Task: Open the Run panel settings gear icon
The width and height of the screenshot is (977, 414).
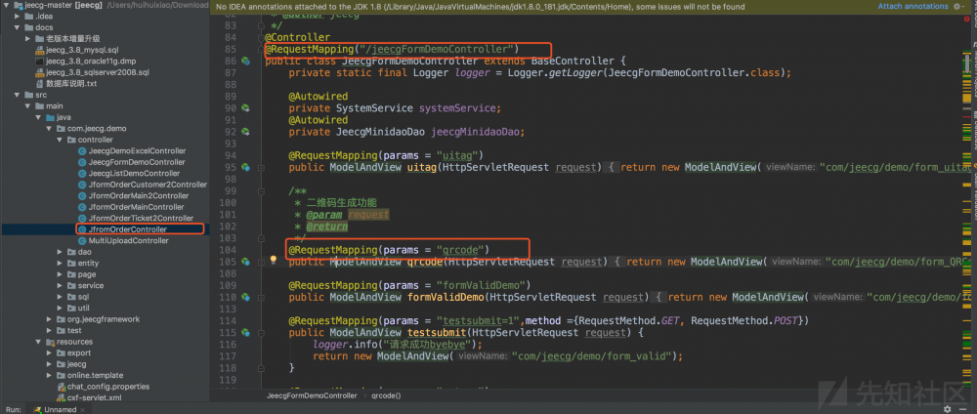Action: [x=948, y=410]
